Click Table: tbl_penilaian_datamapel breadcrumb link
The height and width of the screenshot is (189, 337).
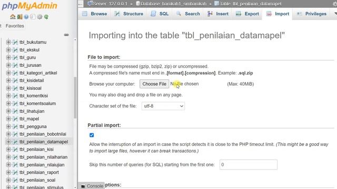(x=251, y=4)
